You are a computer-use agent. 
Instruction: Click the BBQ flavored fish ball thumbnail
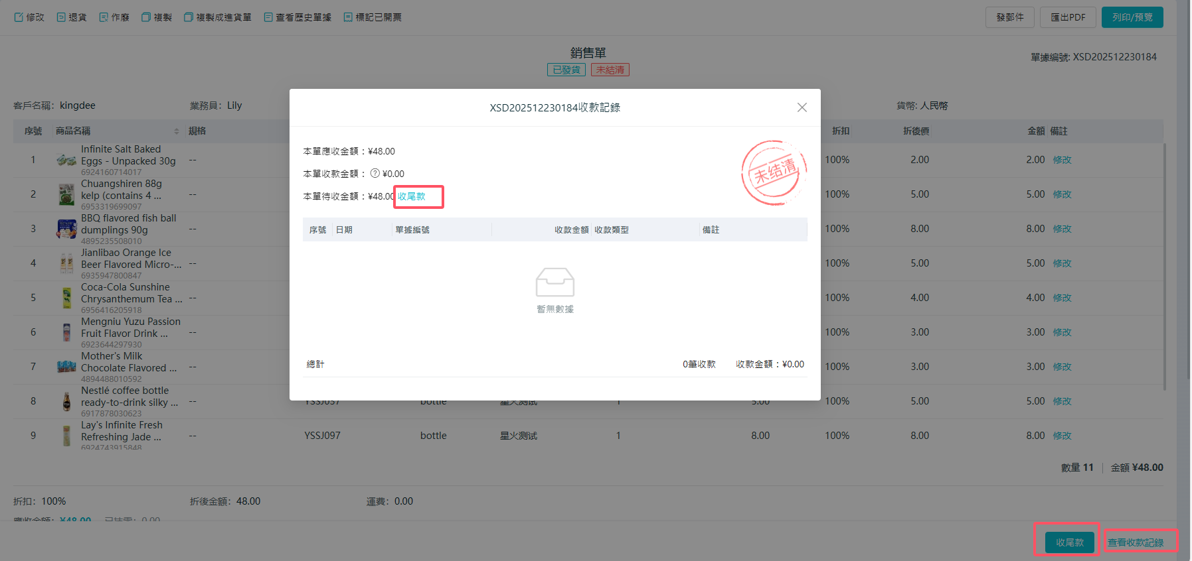(66, 229)
